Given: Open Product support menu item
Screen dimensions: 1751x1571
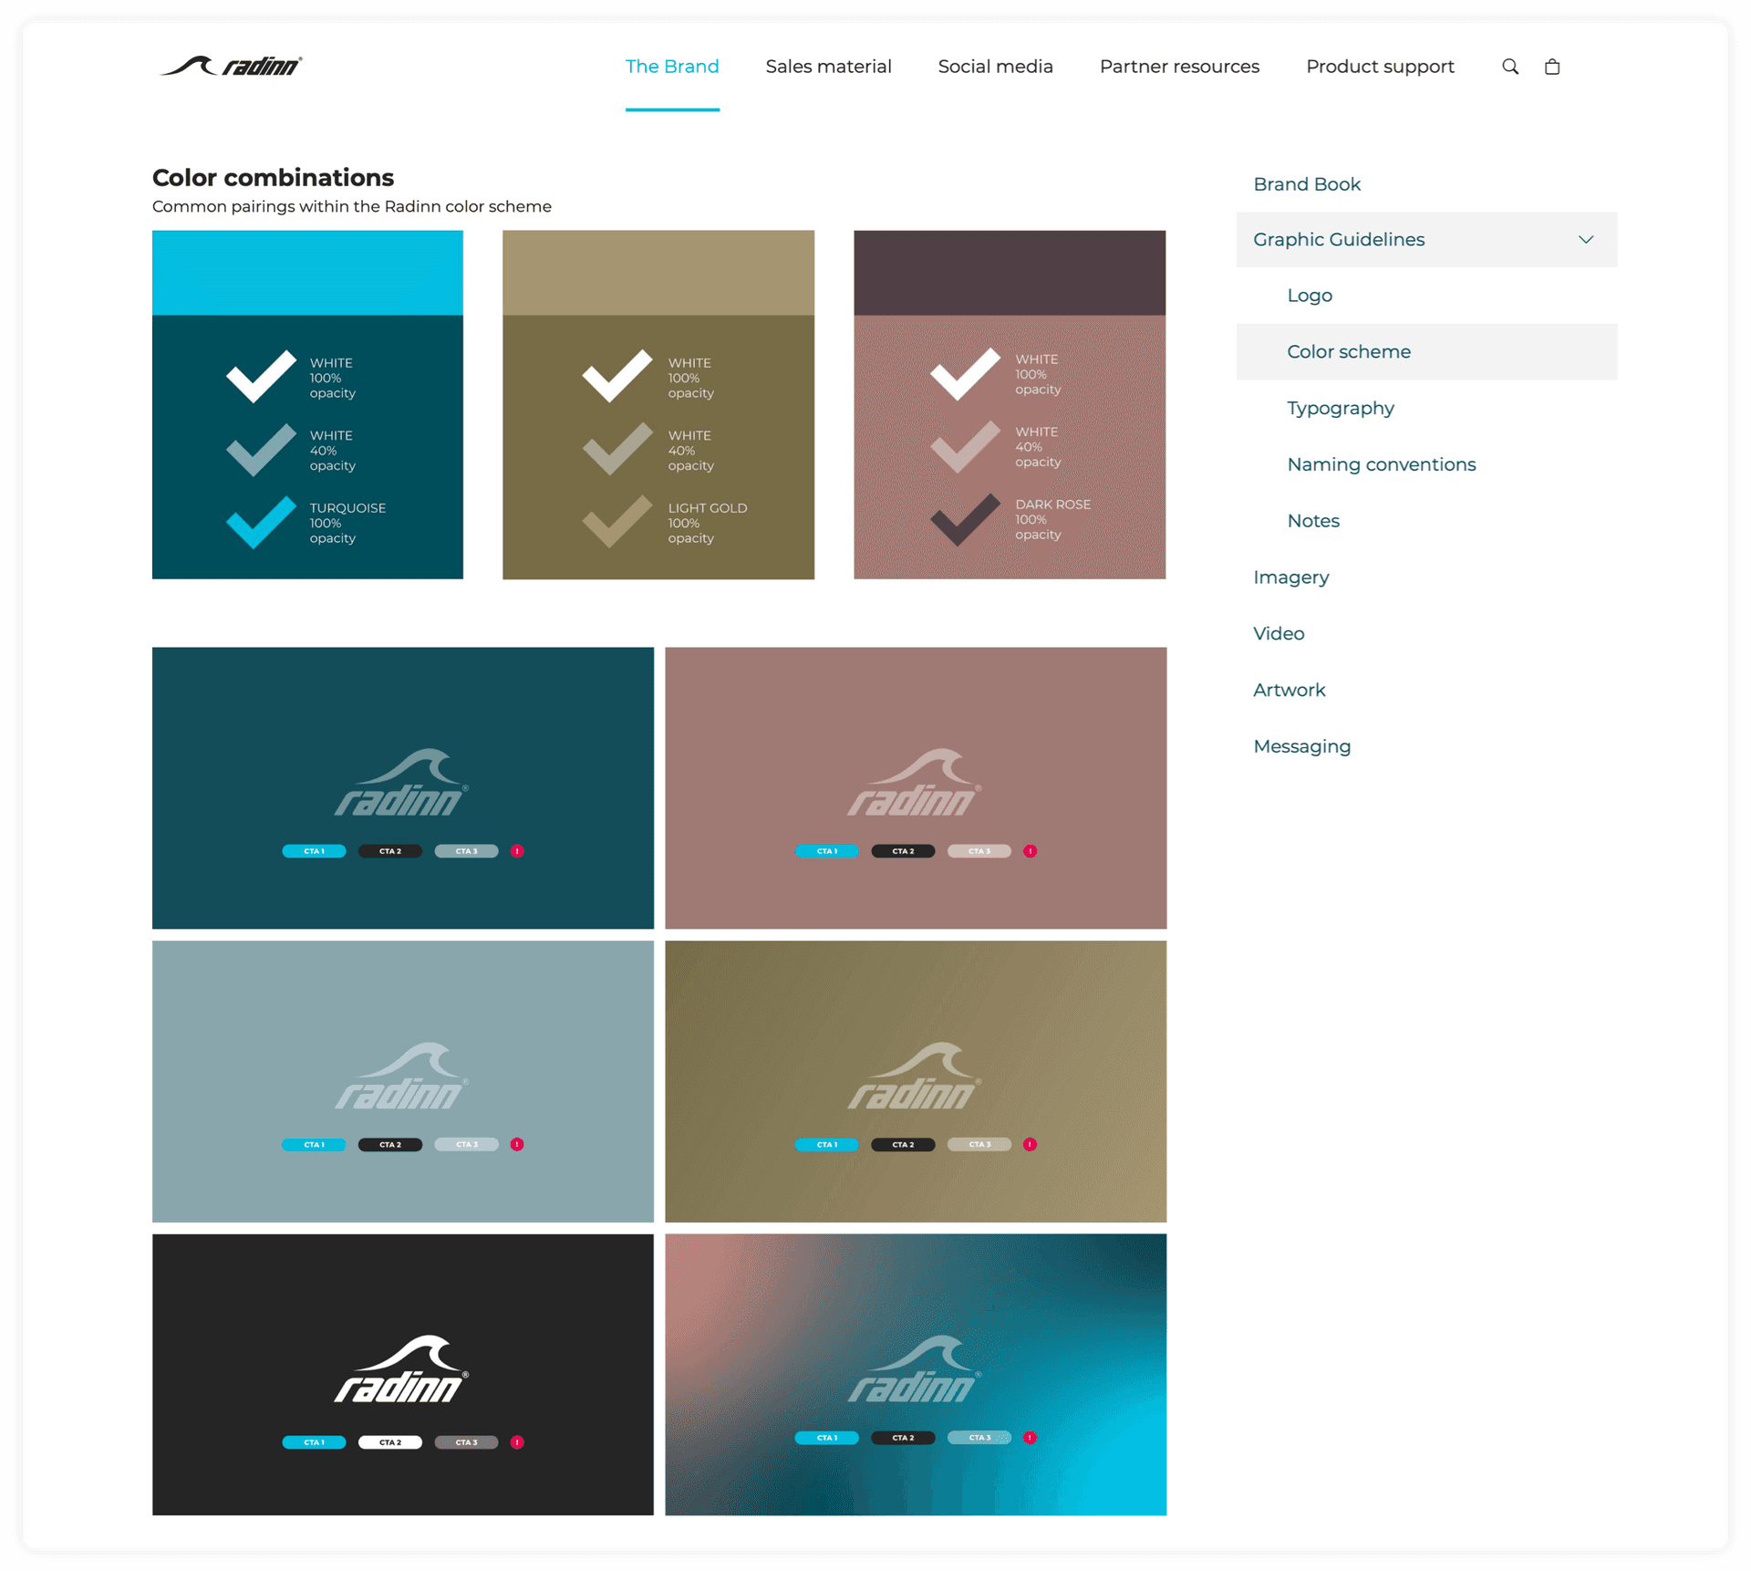Looking at the screenshot, I should coord(1380,67).
